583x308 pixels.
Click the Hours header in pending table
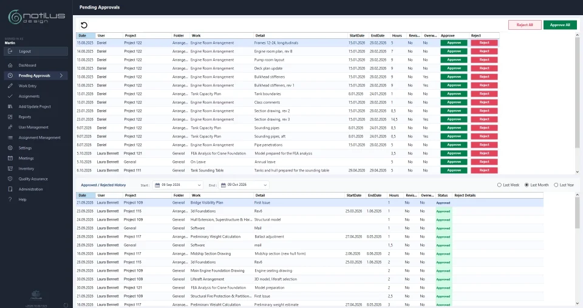[397, 36]
